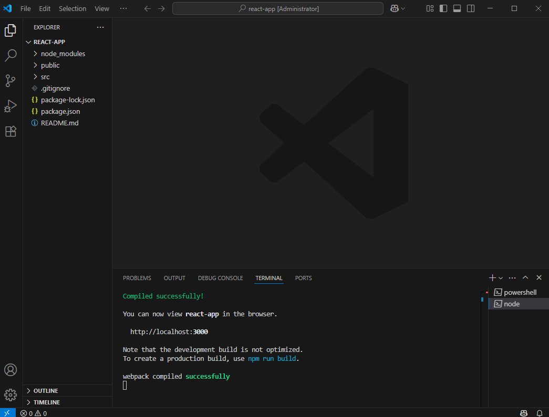Open the Manage gear icon
Viewport: 549px width, 417px height.
pyautogui.click(x=11, y=395)
